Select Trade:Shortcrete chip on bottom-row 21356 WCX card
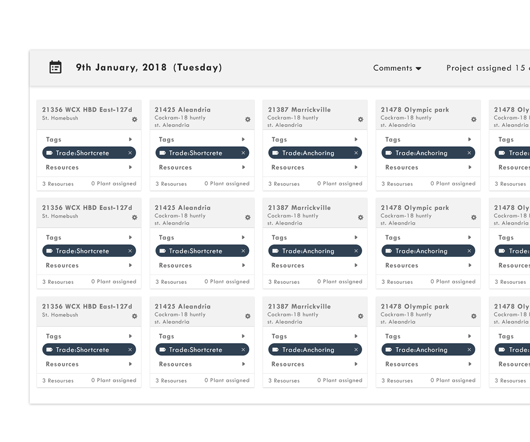530x442 pixels. point(89,350)
